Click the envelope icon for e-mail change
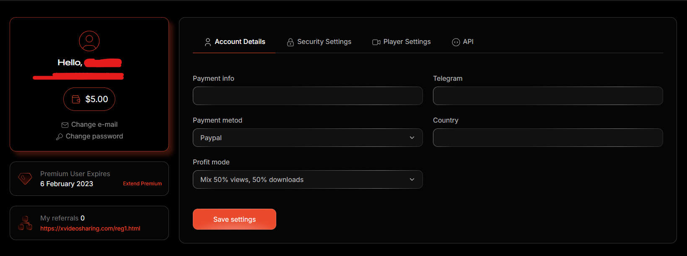Viewport: 687px width, 256px height. coord(65,125)
